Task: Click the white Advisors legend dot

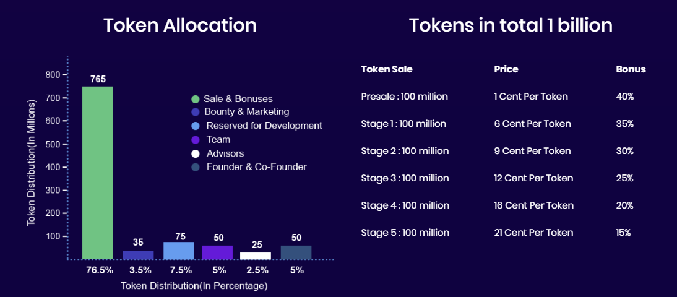Action: coord(196,153)
